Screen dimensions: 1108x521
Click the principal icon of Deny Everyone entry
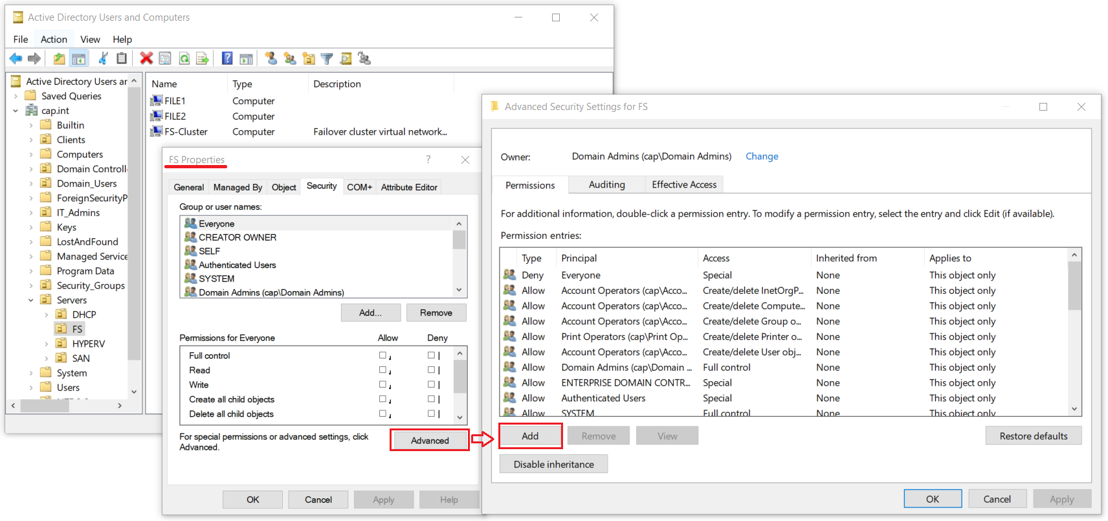point(509,275)
